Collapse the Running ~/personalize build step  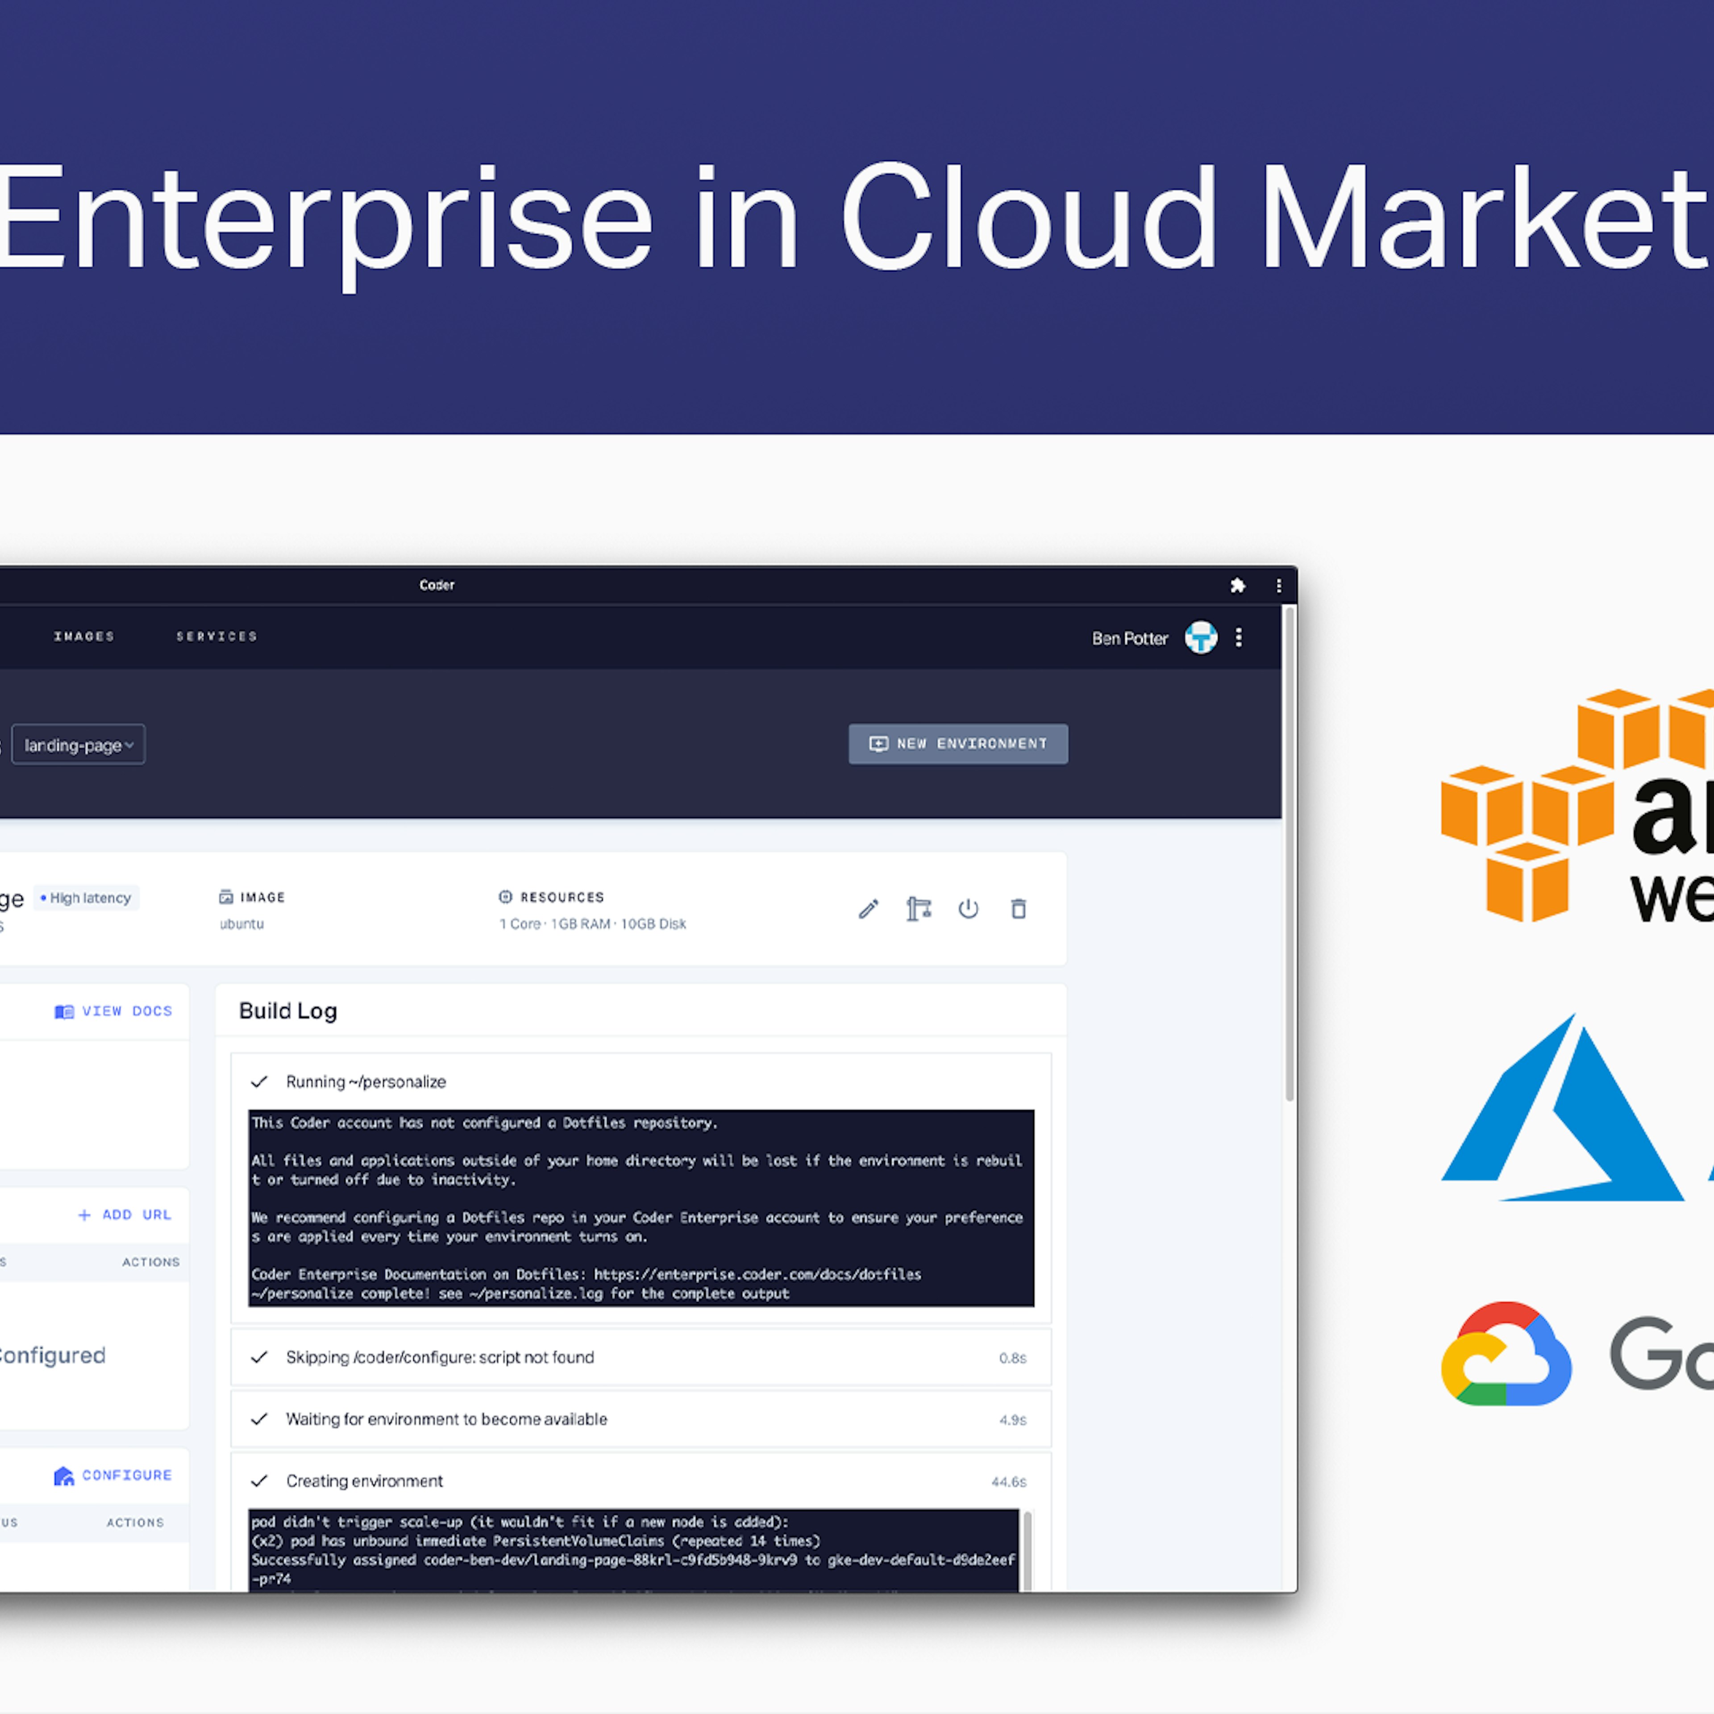(641, 1082)
